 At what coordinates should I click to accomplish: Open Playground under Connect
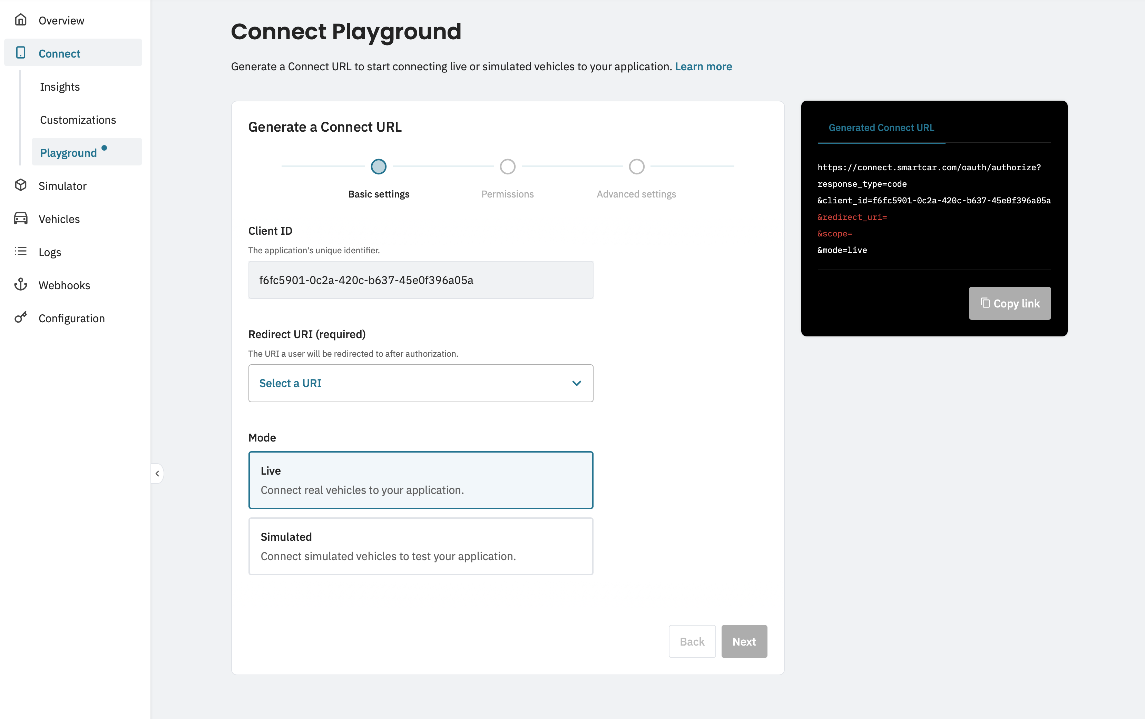point(87,152)
